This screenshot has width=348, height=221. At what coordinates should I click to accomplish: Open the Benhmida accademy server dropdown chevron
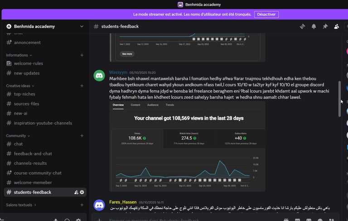tap(82, 26)
